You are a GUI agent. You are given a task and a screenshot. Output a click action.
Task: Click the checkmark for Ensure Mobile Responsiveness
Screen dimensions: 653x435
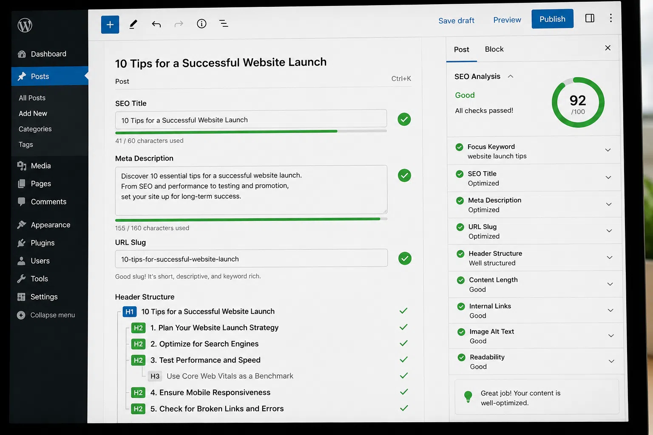click(404, 392)
